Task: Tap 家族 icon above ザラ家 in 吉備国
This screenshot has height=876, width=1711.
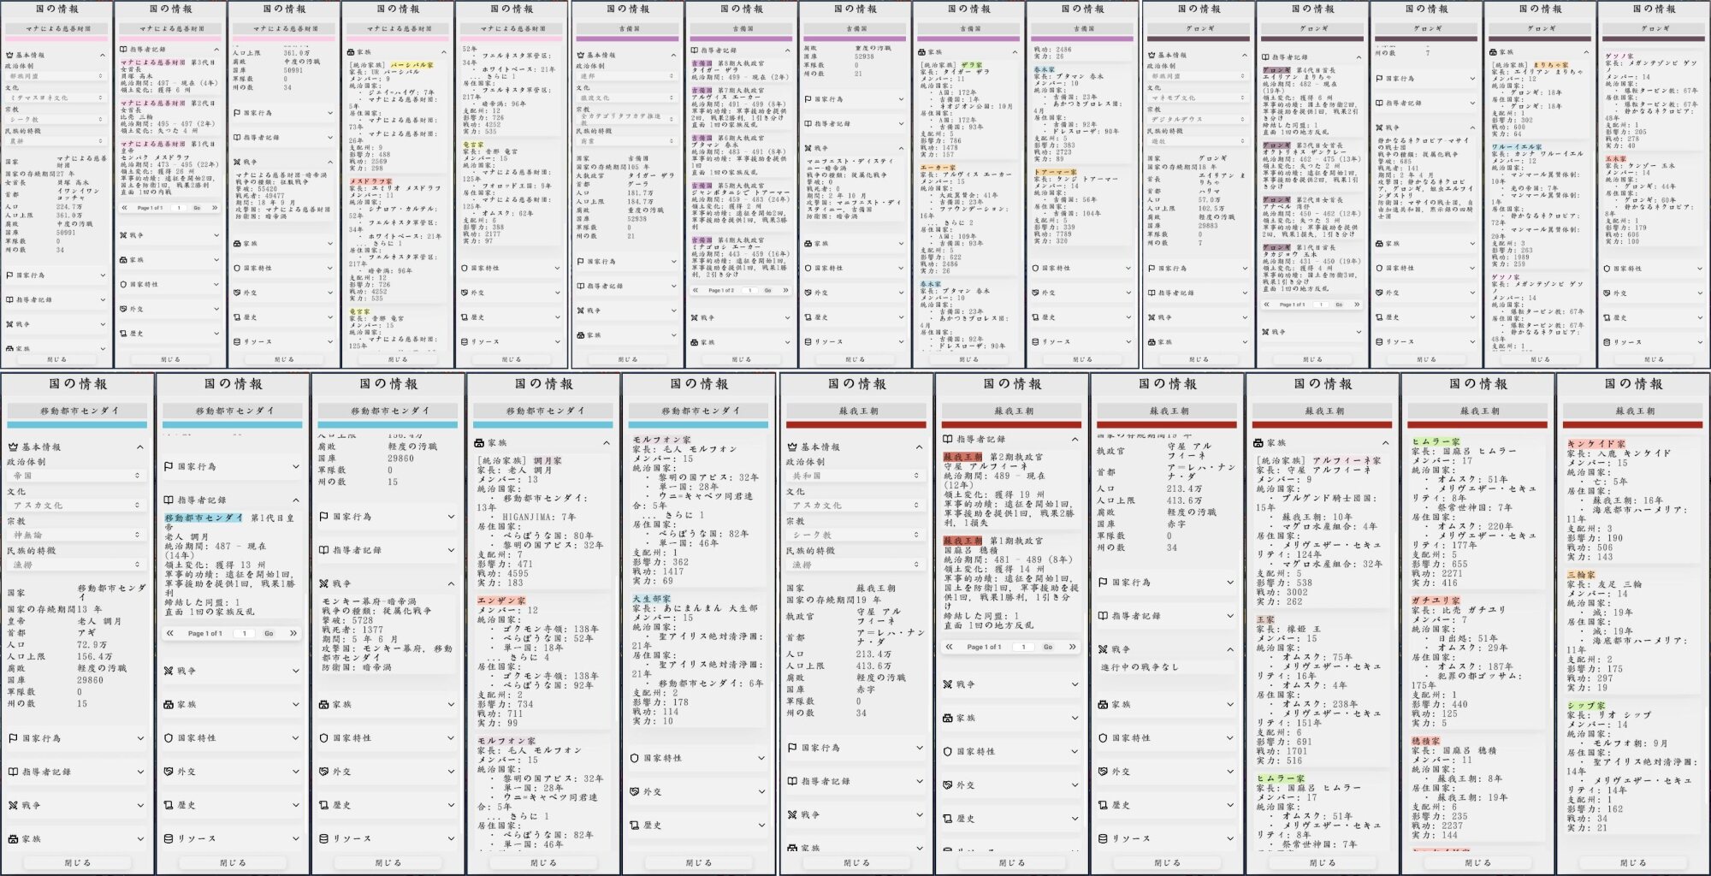Action: (x=922, y=52)
